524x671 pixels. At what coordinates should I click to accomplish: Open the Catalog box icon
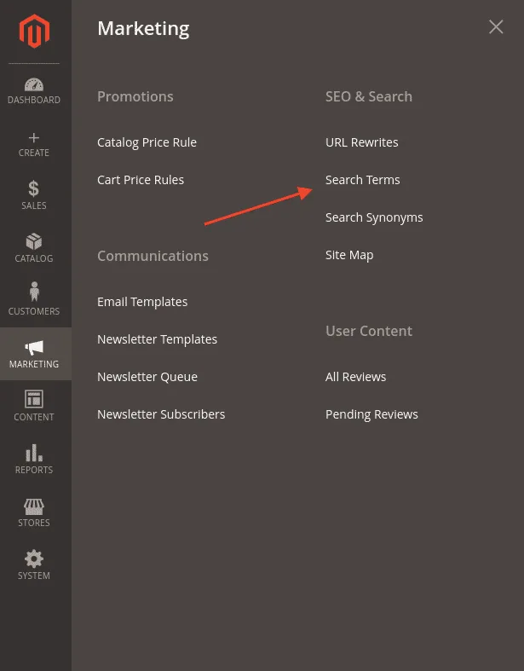coord(34,241)
